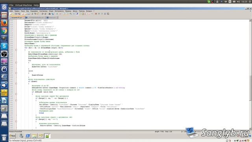Screen dimensions: 252x142
Task: Collapse the fold marker under if ($user)
Action: pos(16,84)
